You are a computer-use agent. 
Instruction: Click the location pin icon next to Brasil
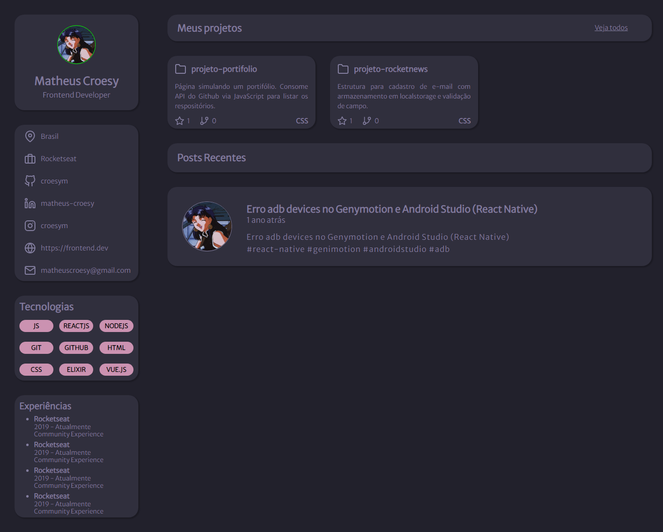click(x=30, y=136)
